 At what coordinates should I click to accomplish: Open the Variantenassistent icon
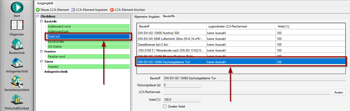tap(17, 81)
